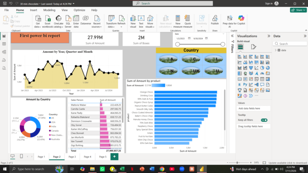Switch to mobile layout view
The image size is (308, 173).
click(x=21, y=156)
